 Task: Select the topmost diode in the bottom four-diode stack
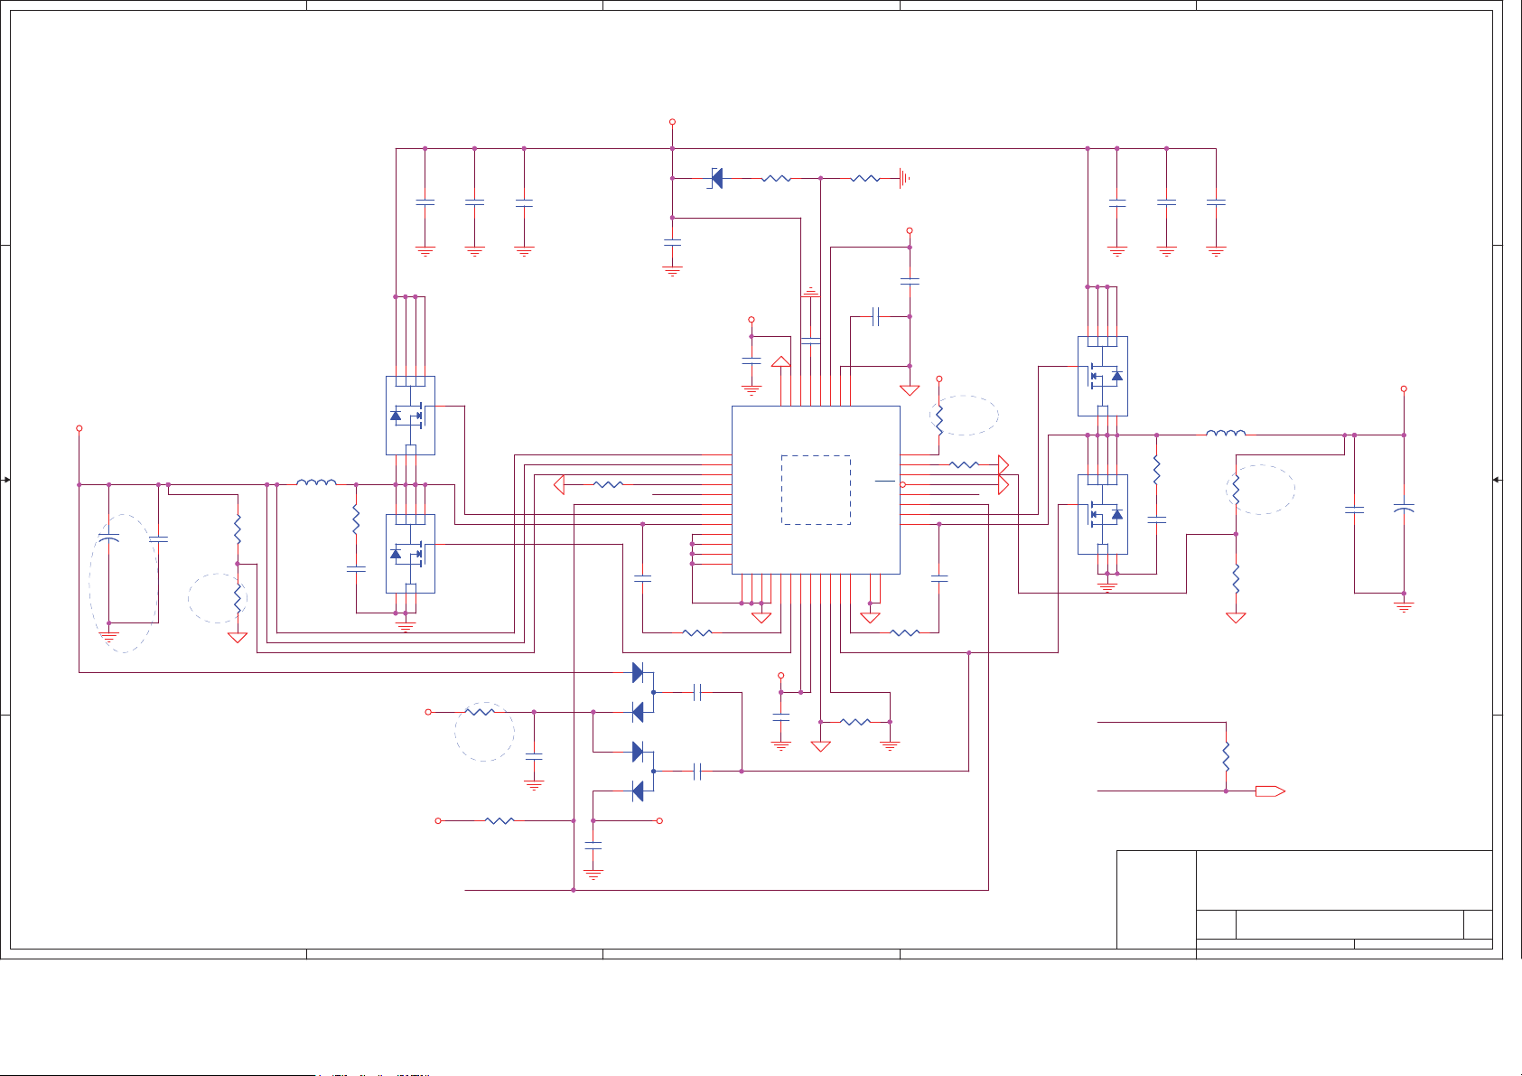[x=638, y=673]
